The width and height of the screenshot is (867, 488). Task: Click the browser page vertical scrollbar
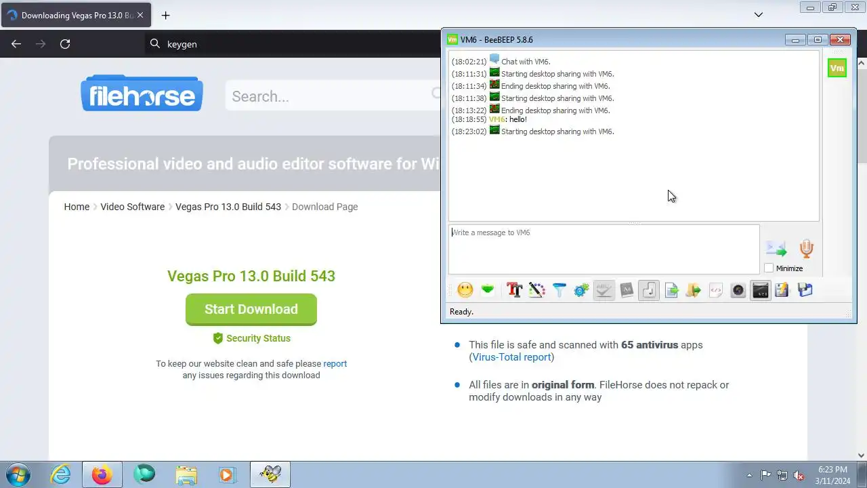[862, 258]
